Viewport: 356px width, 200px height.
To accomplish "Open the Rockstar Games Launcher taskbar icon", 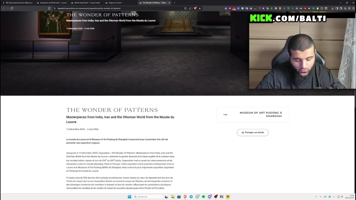I will point(228,197).
